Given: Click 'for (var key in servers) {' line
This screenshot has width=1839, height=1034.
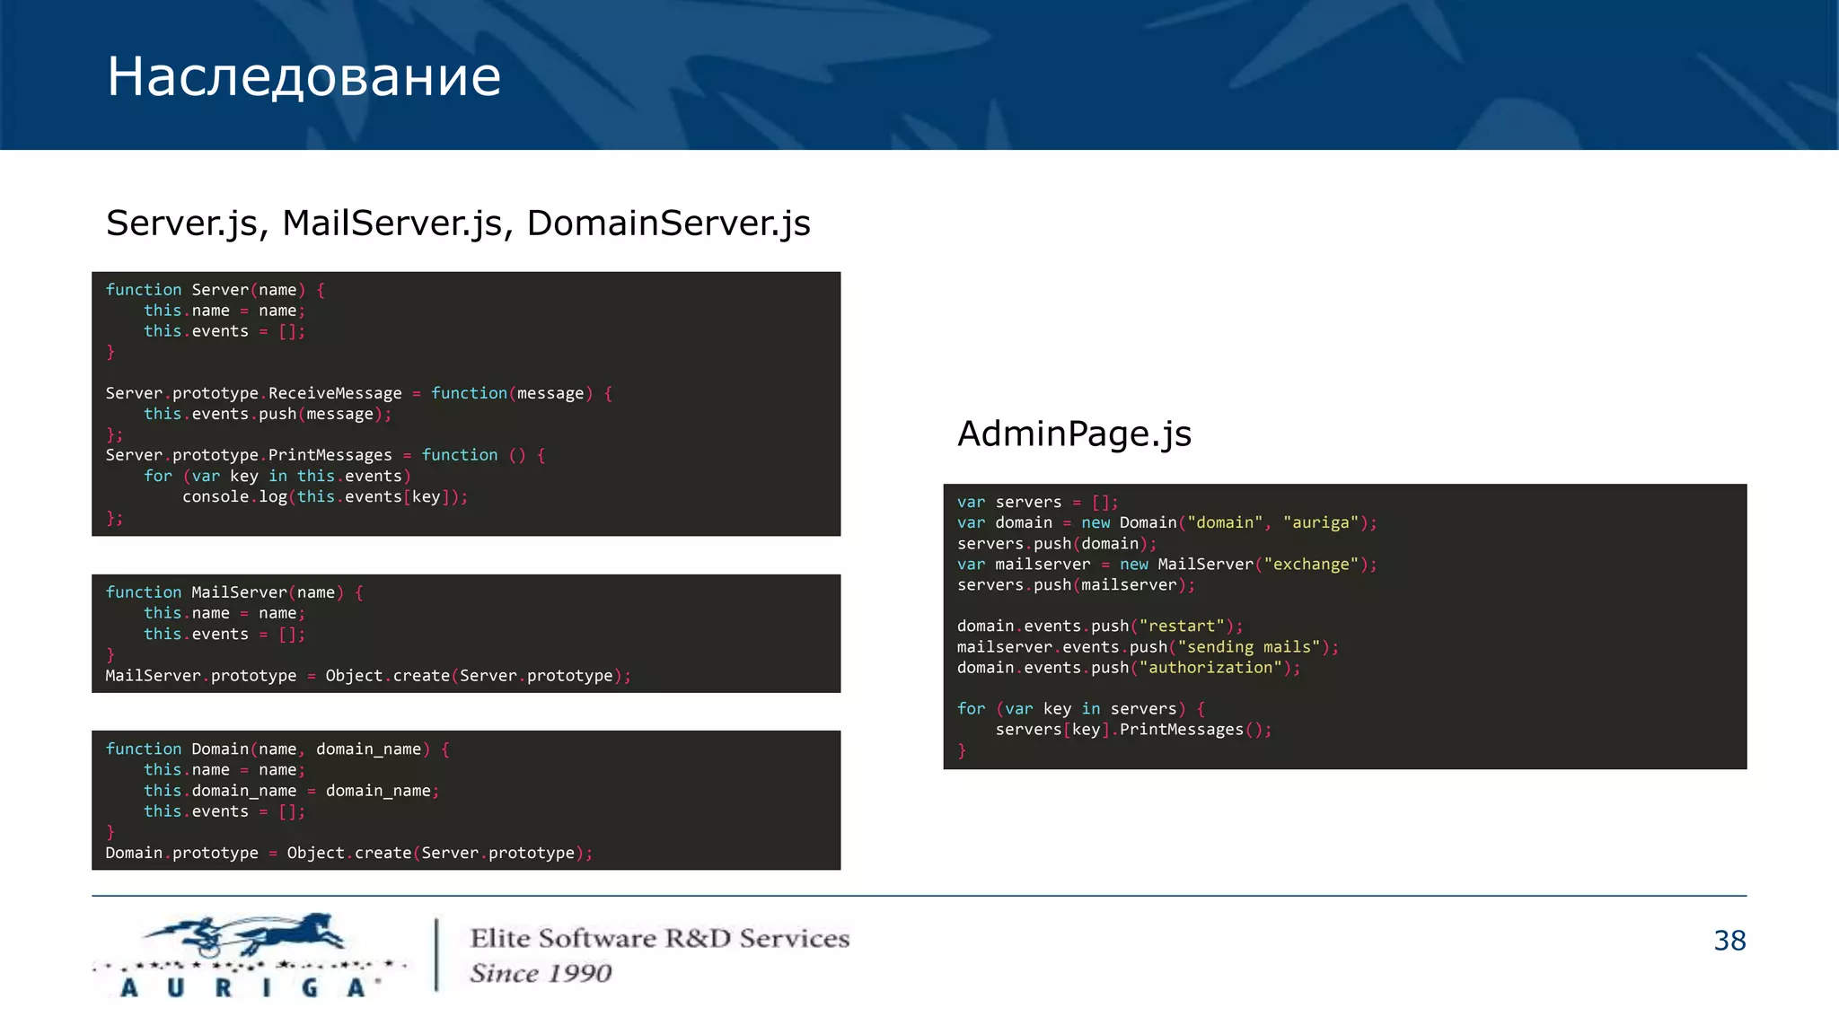Looking at the screenshot, I should pos(1081,708).
